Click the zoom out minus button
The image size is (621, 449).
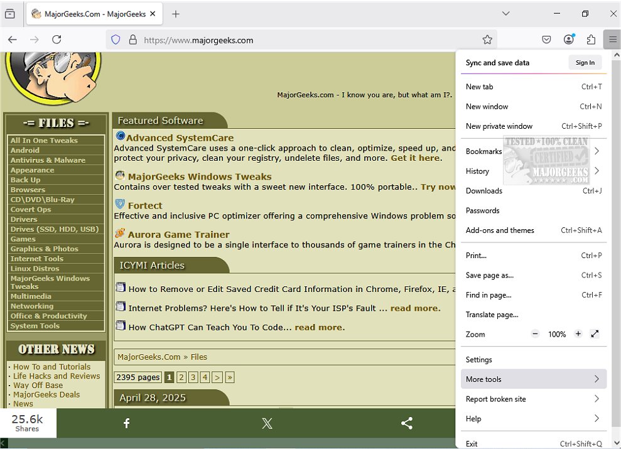[x=535, y=334]
